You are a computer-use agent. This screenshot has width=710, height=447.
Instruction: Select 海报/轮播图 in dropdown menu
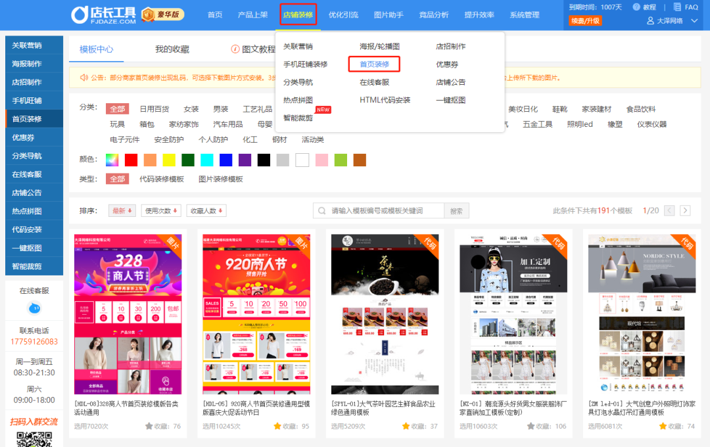379,46
